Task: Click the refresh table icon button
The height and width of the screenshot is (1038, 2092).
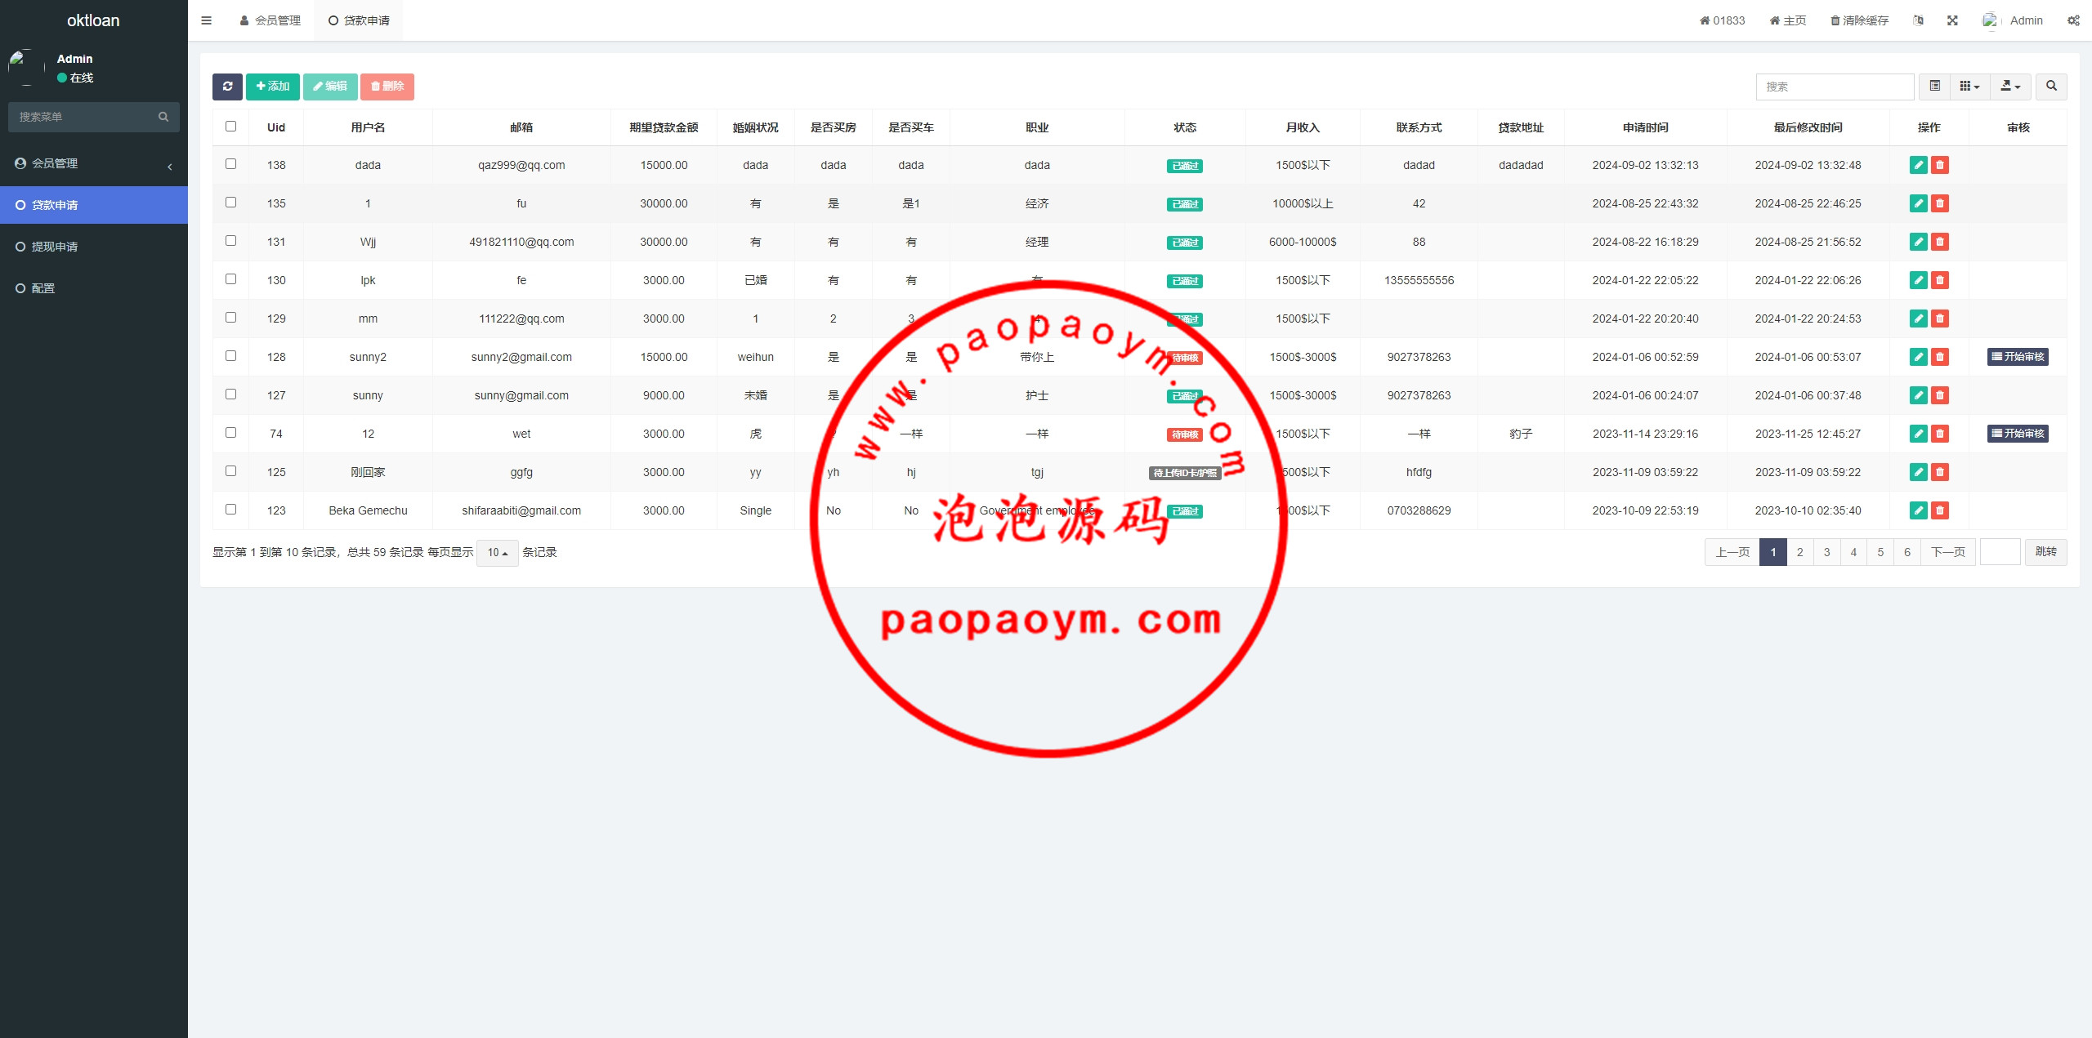Action: [x=227, y=87]
